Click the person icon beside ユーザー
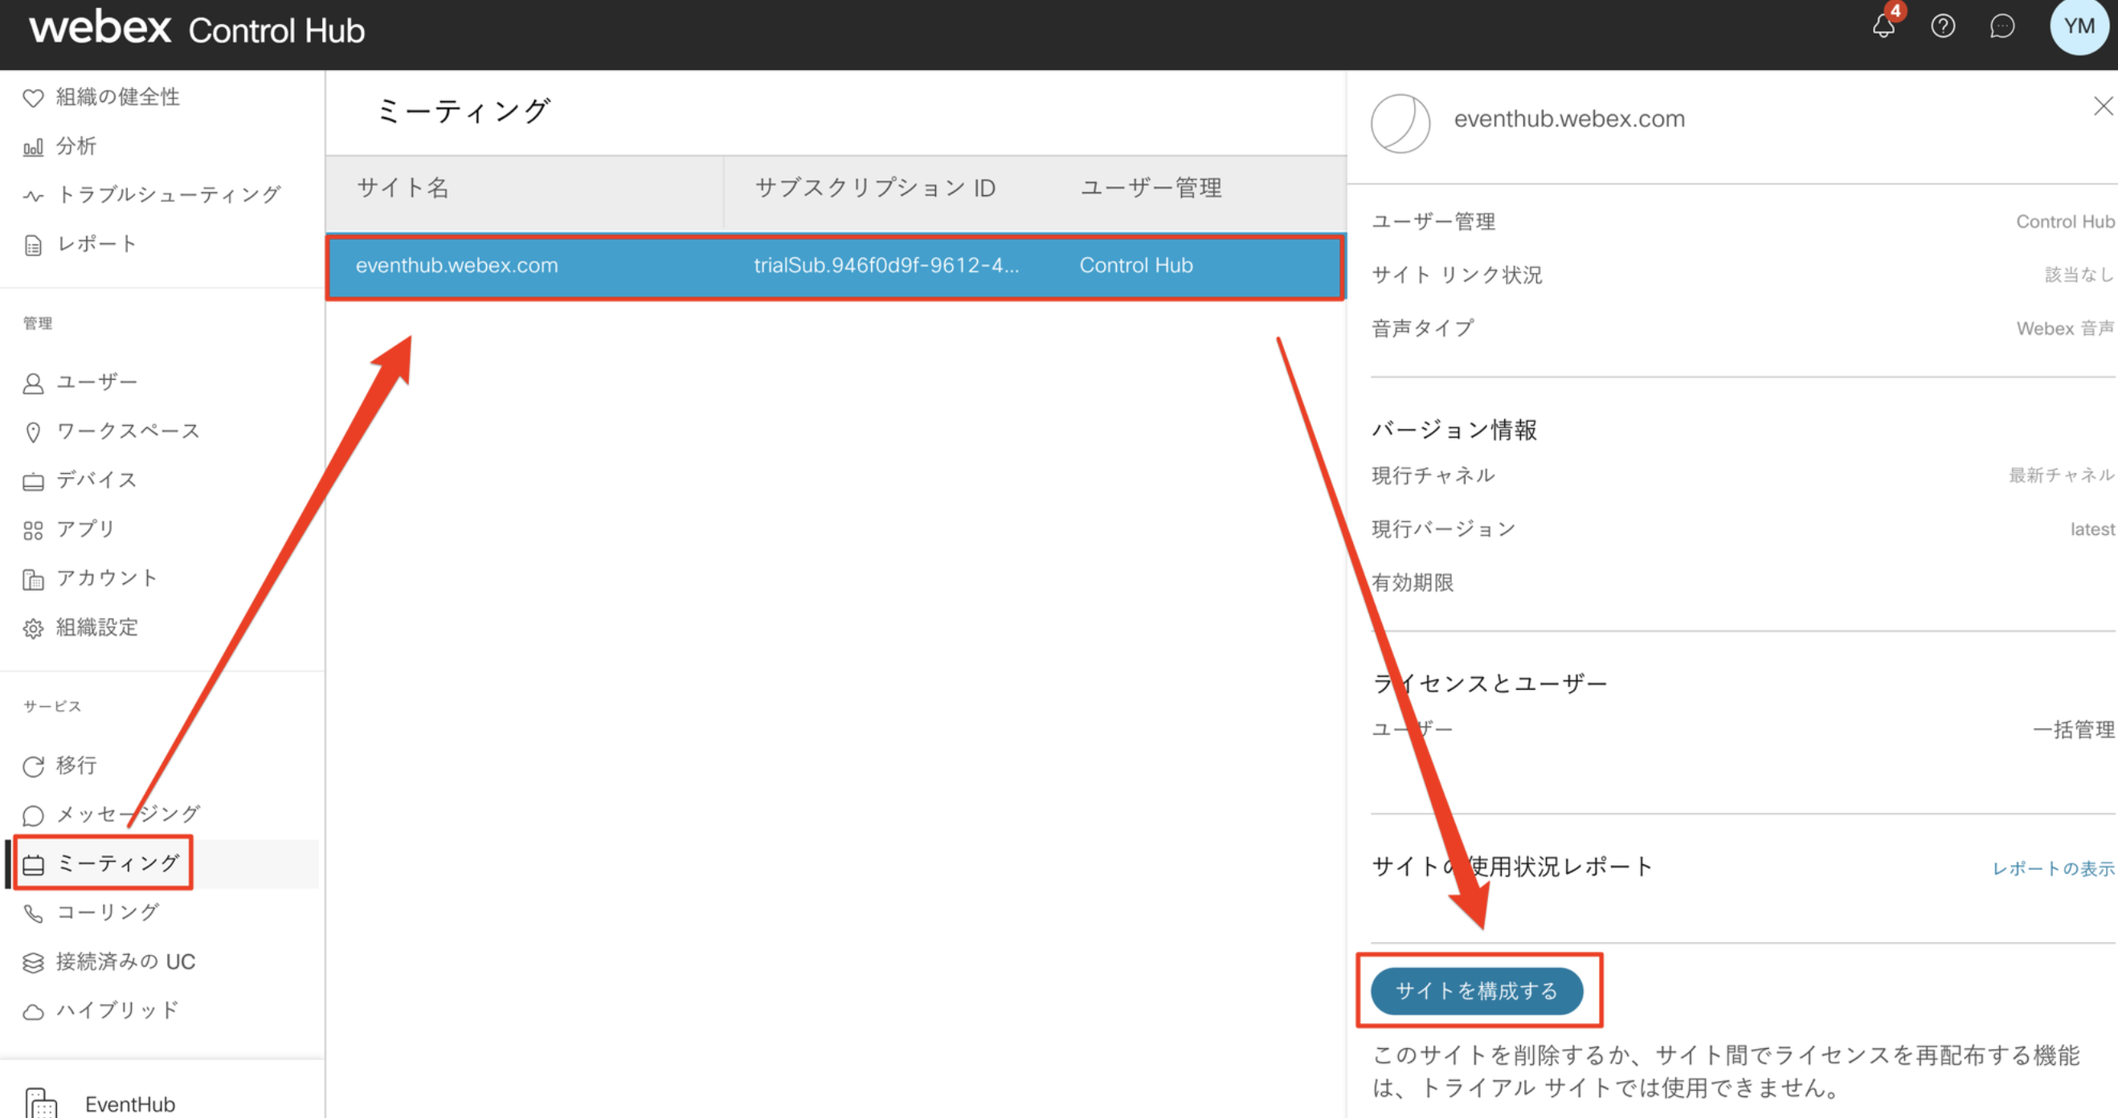 click(33, 383)
